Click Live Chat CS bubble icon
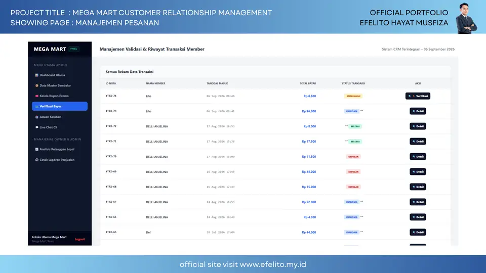The image size is (486, 273). (x=36, y=127)
